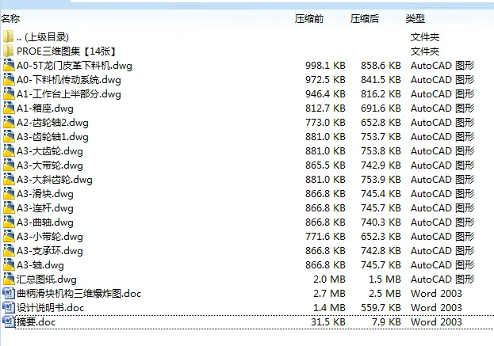
Task: Click icon of A3-大斜齿轮.dwg
Action: tap(9, 179)
